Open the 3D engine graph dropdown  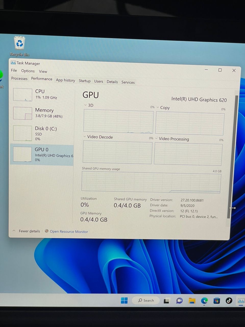[85, 105]
